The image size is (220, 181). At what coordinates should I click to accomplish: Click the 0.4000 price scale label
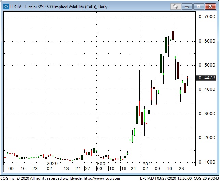[x=207, y=89]
